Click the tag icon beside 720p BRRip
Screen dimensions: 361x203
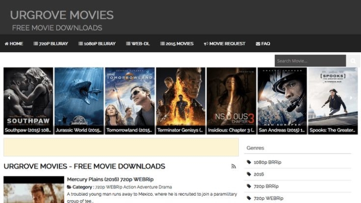tap(249, 186)
